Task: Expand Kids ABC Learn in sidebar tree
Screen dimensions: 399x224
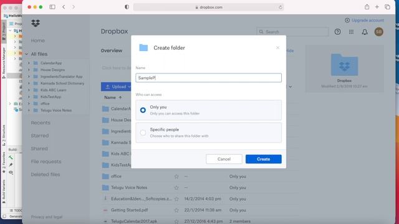Action: click(x=29, y=90)
